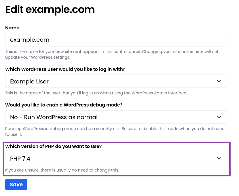This screenshot has width=239, height=196.
Task: Click the chevron on the debug mode dropdown
Action: point(219,117)
